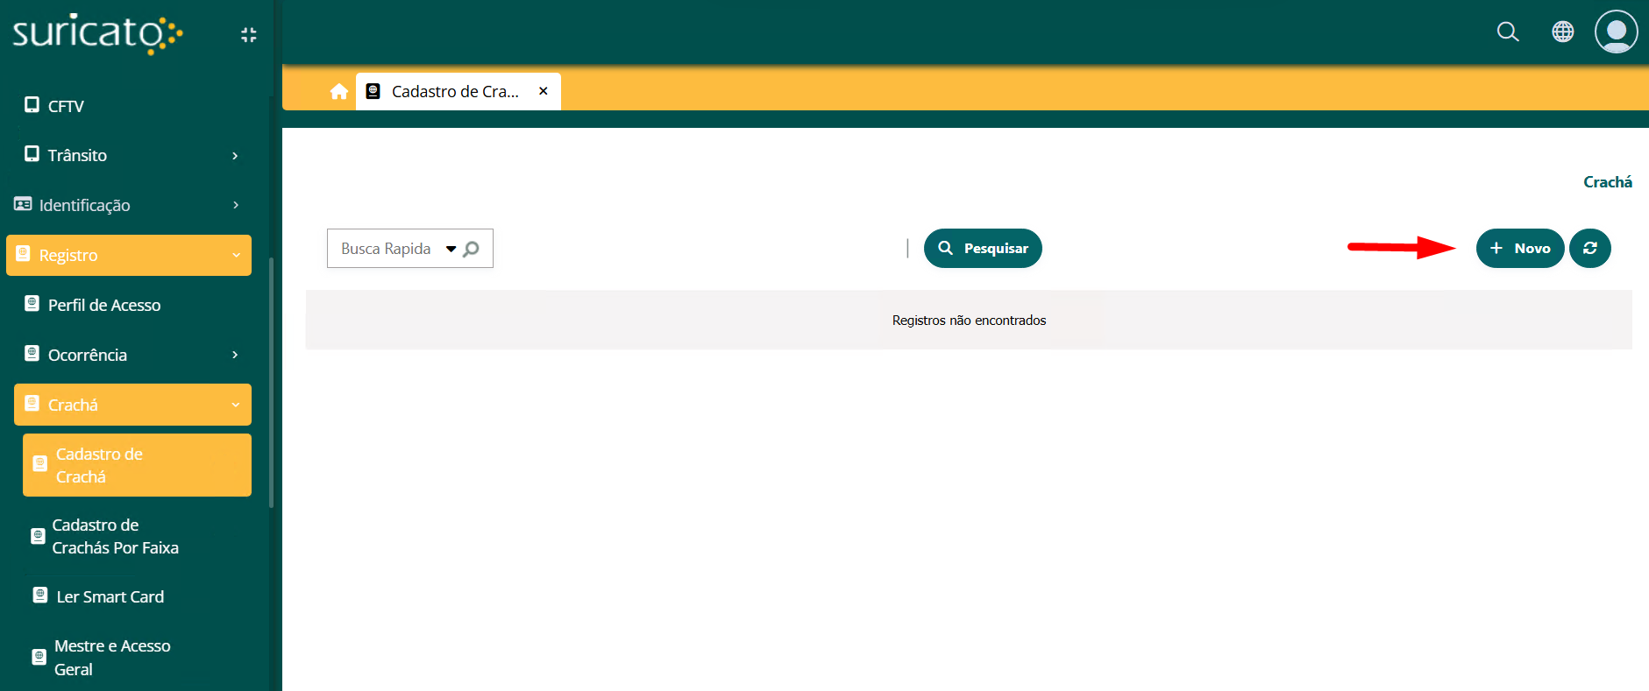Click the Crachá page title
The width and height of the screenshot is (1649, 691).
click(1608, 182)
